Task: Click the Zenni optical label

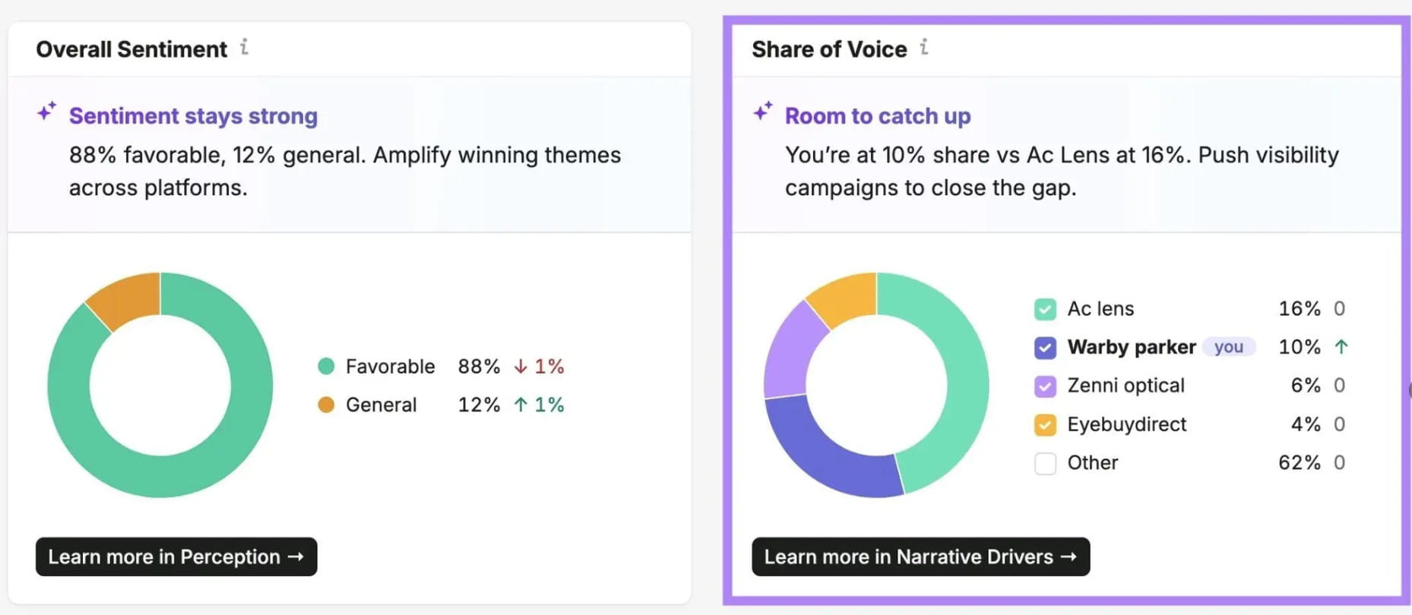Action: coord(1125,386)
